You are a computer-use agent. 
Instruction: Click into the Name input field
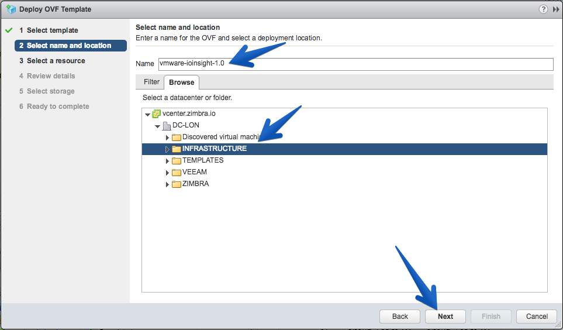(x=356, y=64)
